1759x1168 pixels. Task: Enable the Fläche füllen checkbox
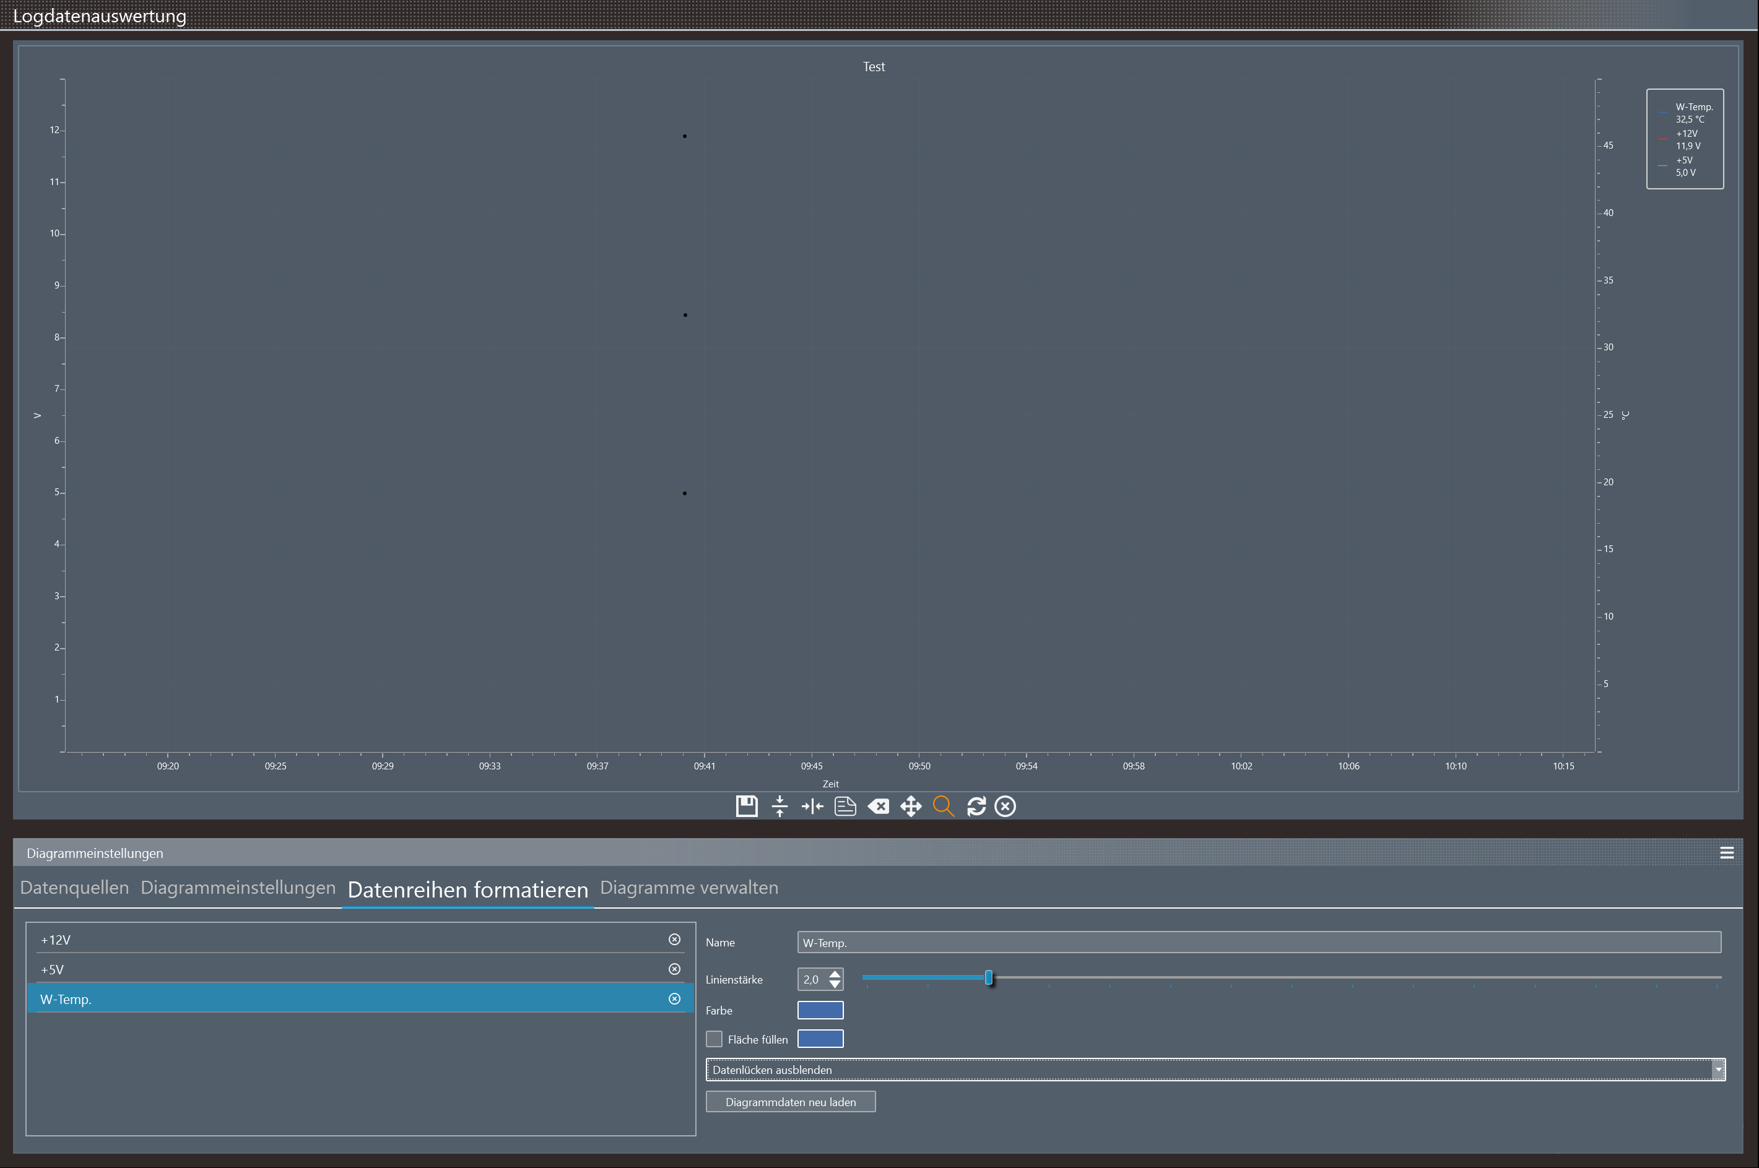tap(714, 1039)
